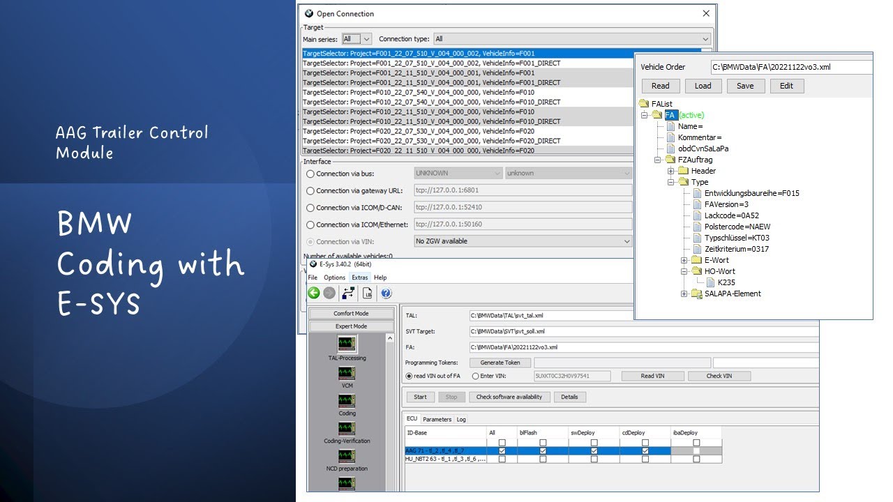Expand the SALAPA-Element tree node

click(684, 294)
